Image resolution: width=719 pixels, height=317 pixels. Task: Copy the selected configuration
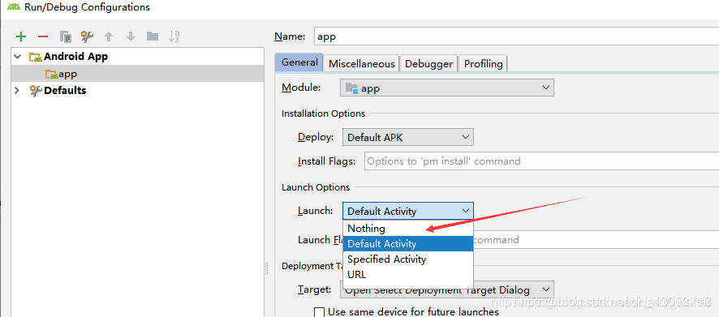[x=66, y=36]
